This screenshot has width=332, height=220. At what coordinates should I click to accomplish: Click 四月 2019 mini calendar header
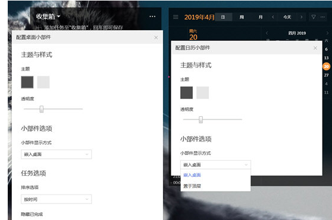[x=297, y=33]
